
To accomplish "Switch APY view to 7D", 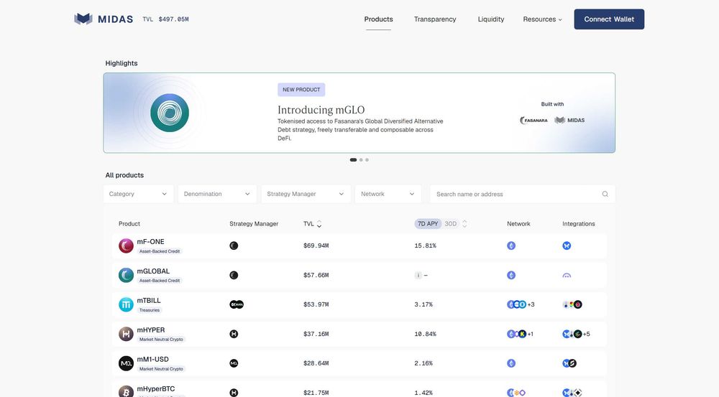I will coord(428,224).
